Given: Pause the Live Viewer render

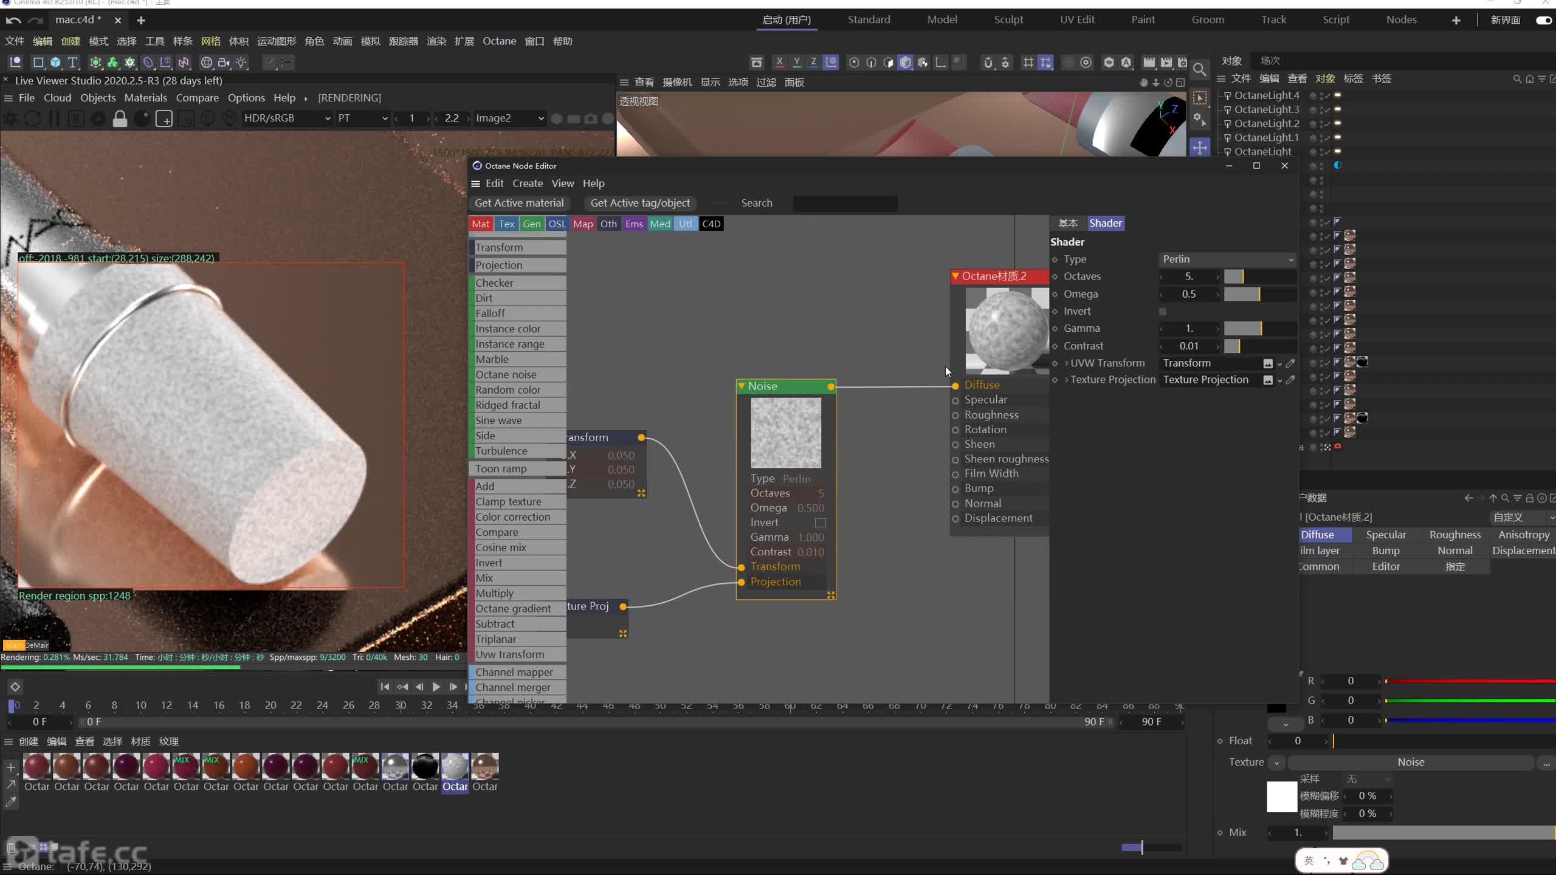Looking at the screenshot, I should (54, 118).
